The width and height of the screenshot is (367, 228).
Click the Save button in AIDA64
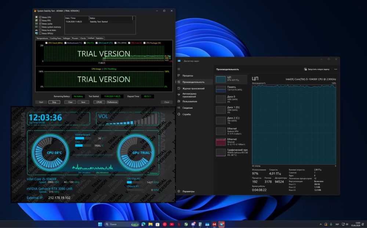click(83, 102)
